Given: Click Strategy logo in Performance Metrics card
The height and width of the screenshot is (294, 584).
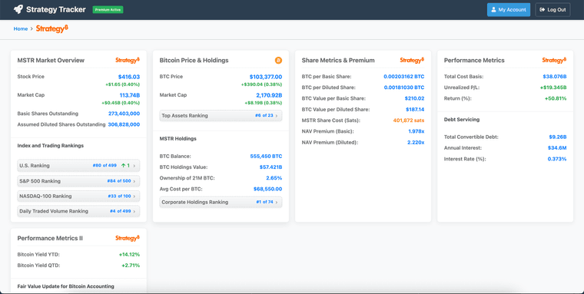Looking at the screenshot, I should (554, 60).
